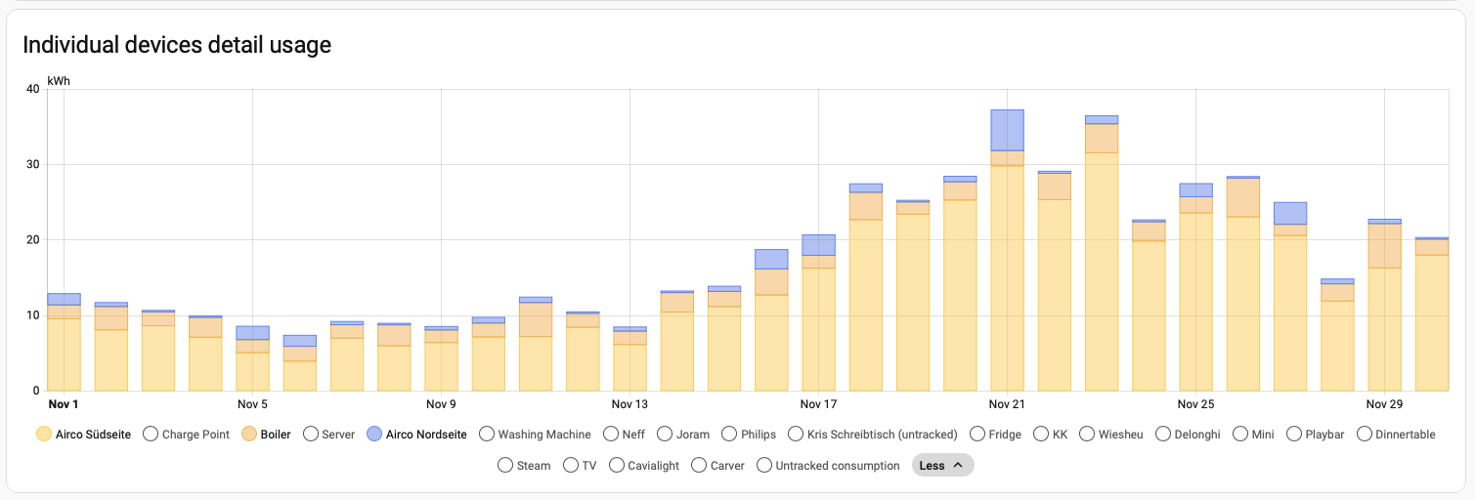This screenshot has width=1475, height=500.
Task: Enable Untracked consumption series
Action: 828,466
